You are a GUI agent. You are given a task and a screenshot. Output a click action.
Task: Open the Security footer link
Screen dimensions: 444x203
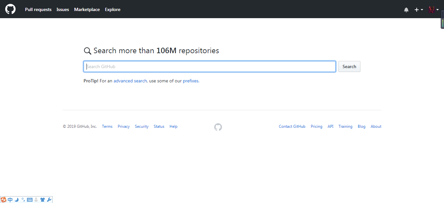tap(142, 126)
